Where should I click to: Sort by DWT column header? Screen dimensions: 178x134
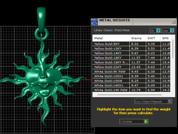pos(153,38)
